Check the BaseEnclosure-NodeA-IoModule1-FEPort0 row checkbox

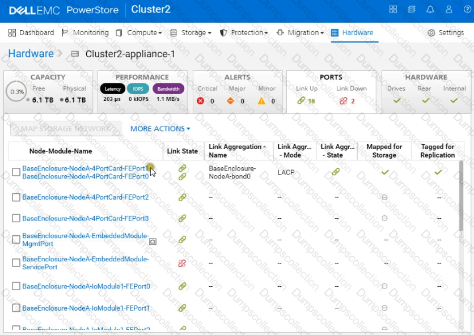(x=16, y=287)
